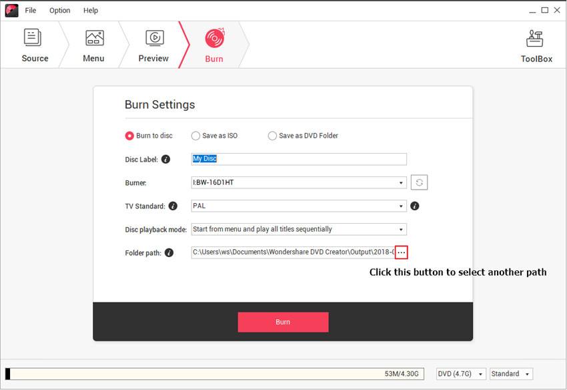
Task: Show Folder path info icon
Action: tap(169, 252)
